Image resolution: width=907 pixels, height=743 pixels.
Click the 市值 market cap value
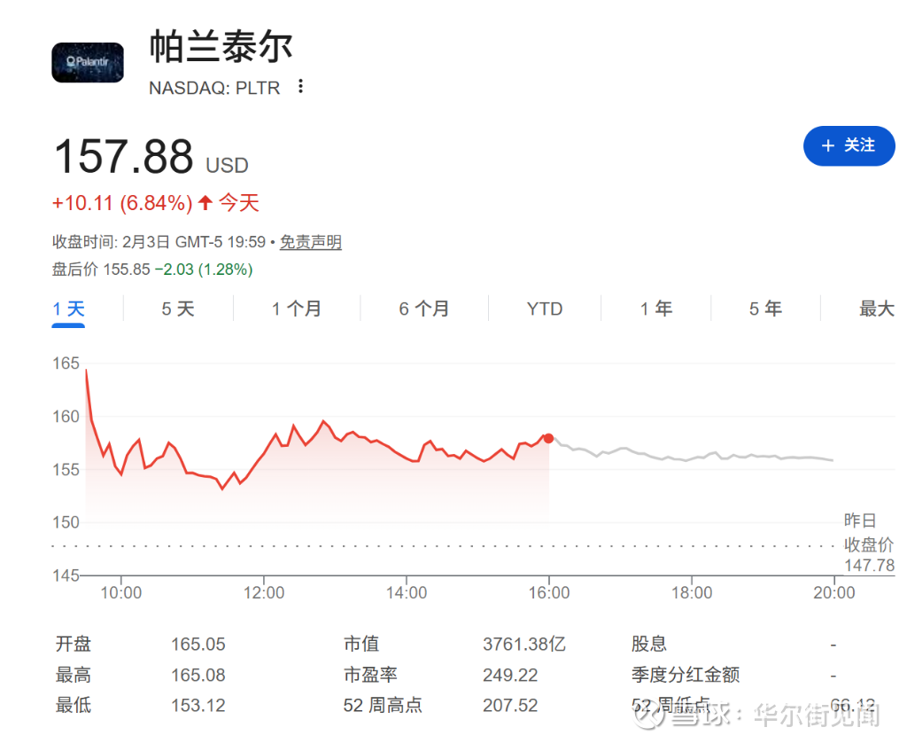(x=524, y=645)
